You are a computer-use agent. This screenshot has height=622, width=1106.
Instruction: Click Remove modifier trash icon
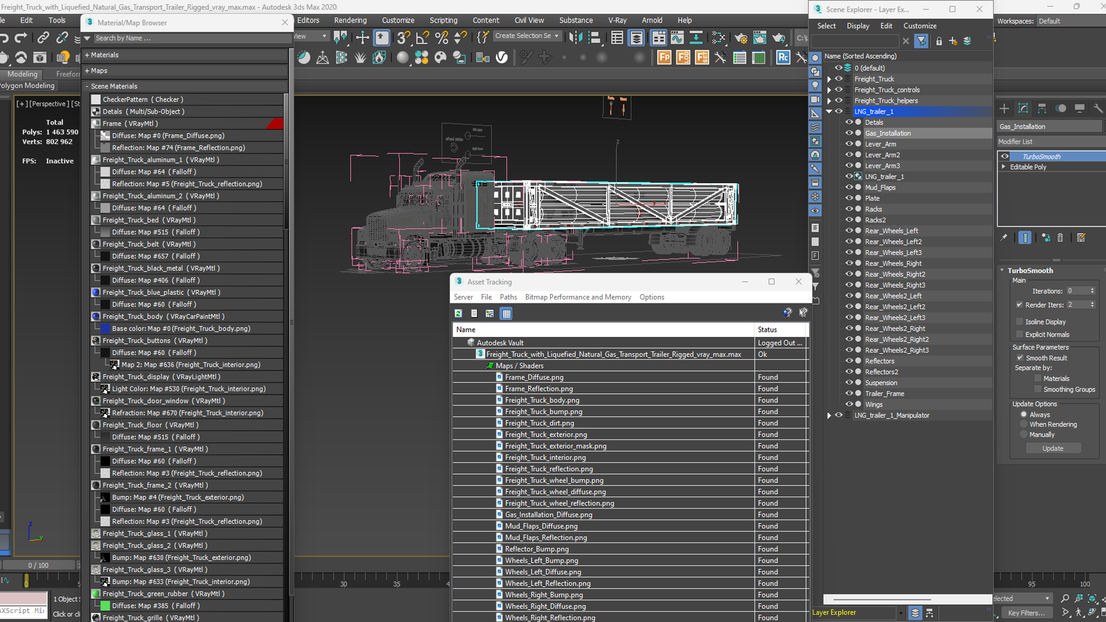click(1060, 238)
